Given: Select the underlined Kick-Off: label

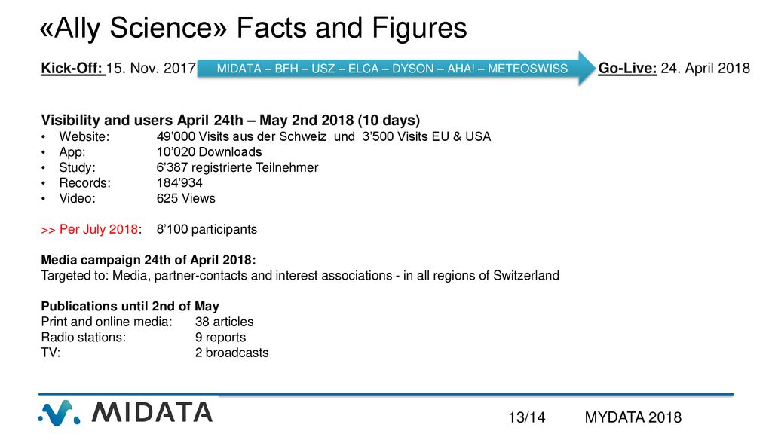Looking at the screenshot, I should 73,68.
